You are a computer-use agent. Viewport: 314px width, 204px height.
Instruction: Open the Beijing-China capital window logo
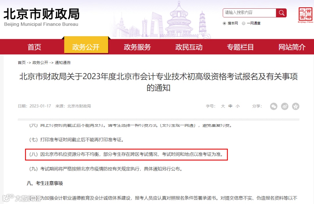click(305, 15)
